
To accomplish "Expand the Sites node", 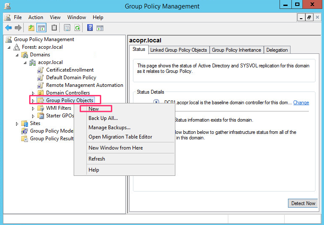I will [x=17, y=124].
